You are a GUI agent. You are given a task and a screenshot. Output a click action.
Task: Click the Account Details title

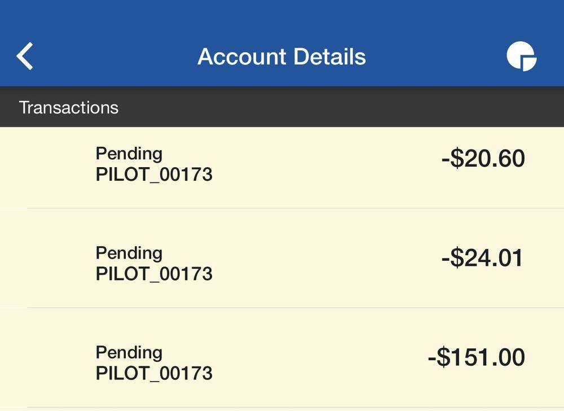[281, 57]
